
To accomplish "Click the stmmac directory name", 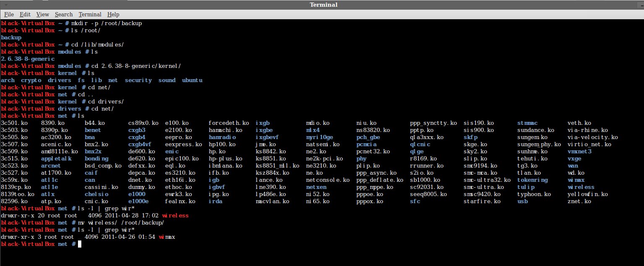I will [x=527, y=123].
